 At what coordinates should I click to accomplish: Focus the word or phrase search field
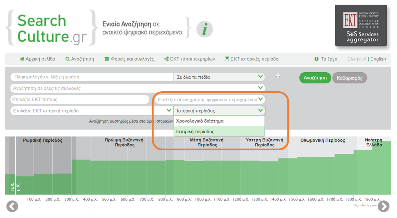[92, 77]
